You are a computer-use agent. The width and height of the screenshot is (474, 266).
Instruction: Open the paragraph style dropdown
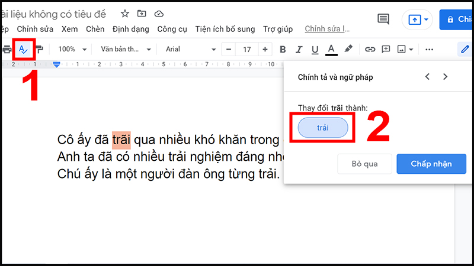coord(126,49)
